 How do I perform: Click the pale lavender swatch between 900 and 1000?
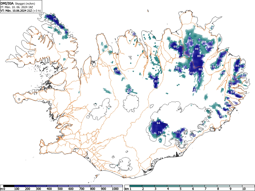tap(106, 186)
